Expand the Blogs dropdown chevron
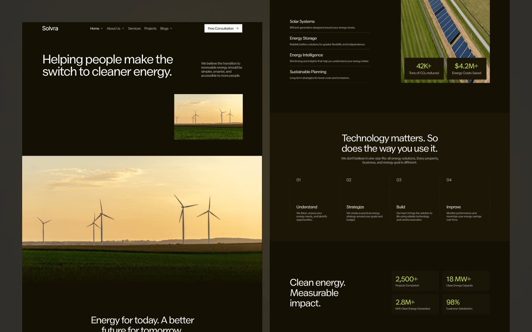532x332 pixels. click(x=171, y=28)
